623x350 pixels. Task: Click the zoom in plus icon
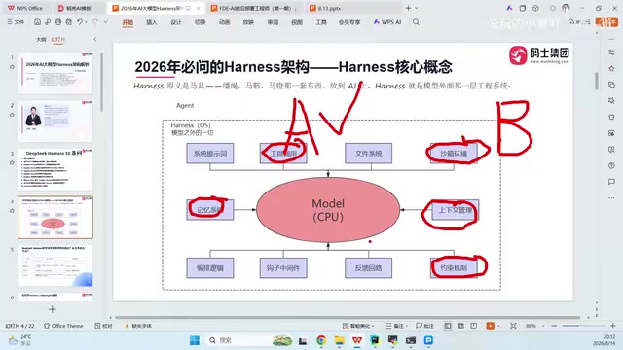click(613, 326)
